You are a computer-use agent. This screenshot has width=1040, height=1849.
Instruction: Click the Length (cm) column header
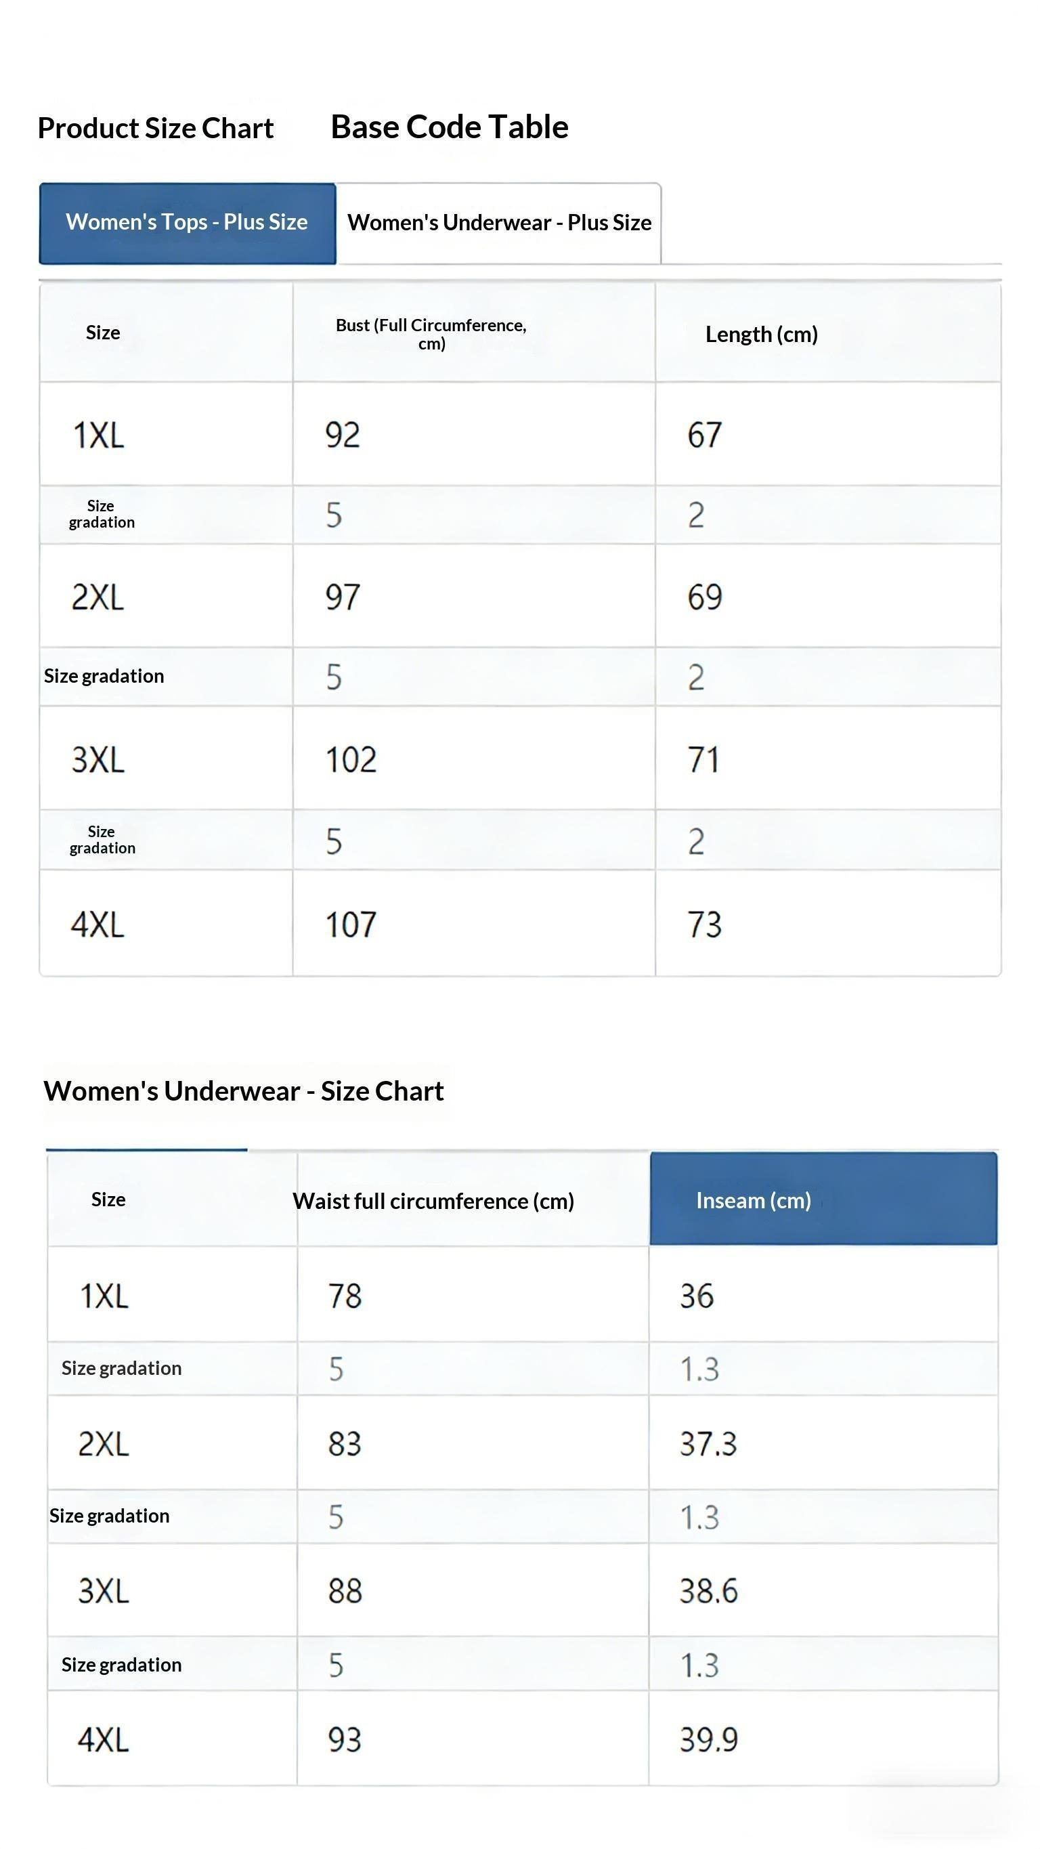[761, 335]
